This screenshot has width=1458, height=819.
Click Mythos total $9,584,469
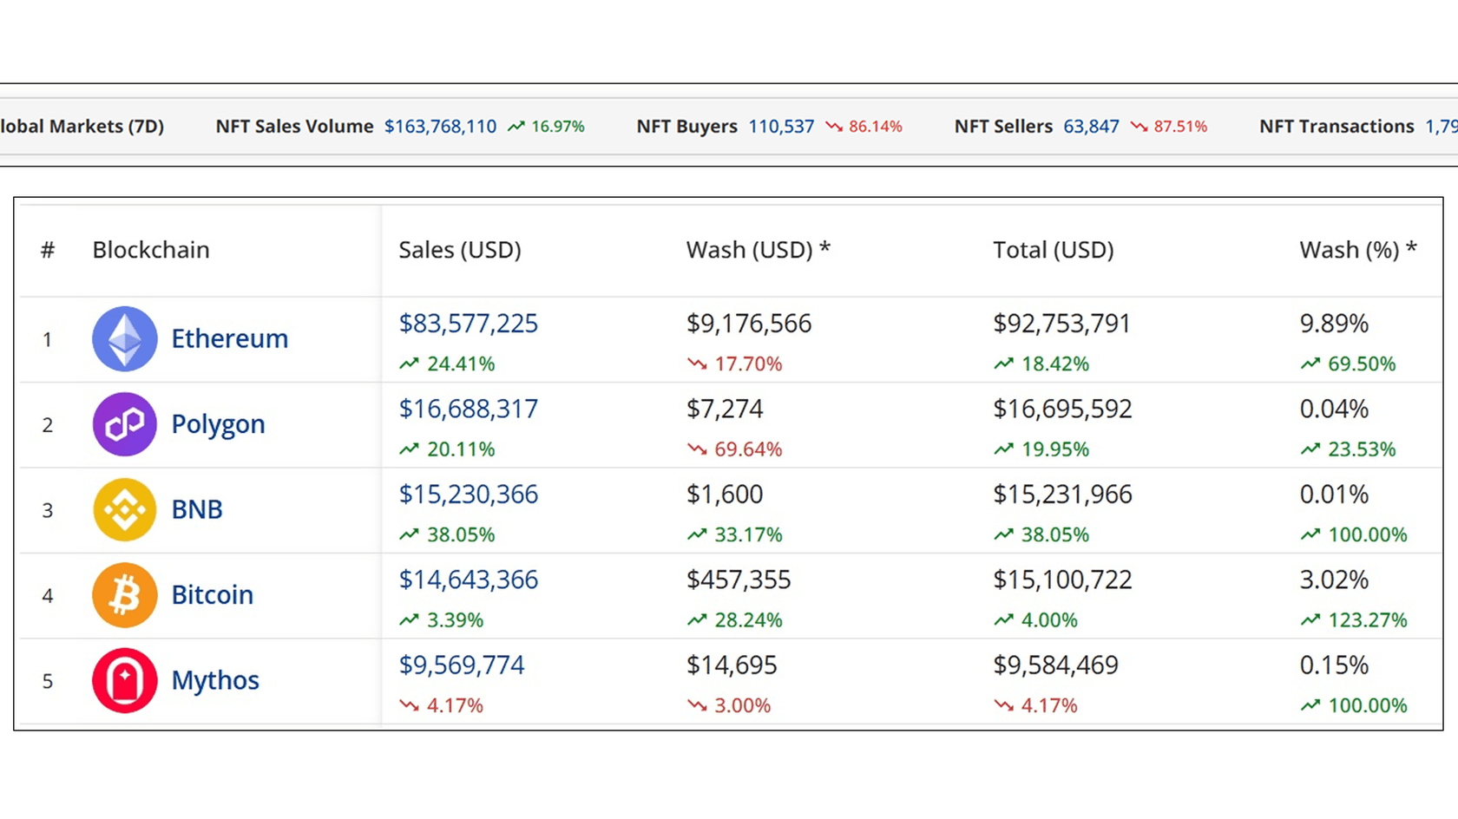coord(1055,665)
